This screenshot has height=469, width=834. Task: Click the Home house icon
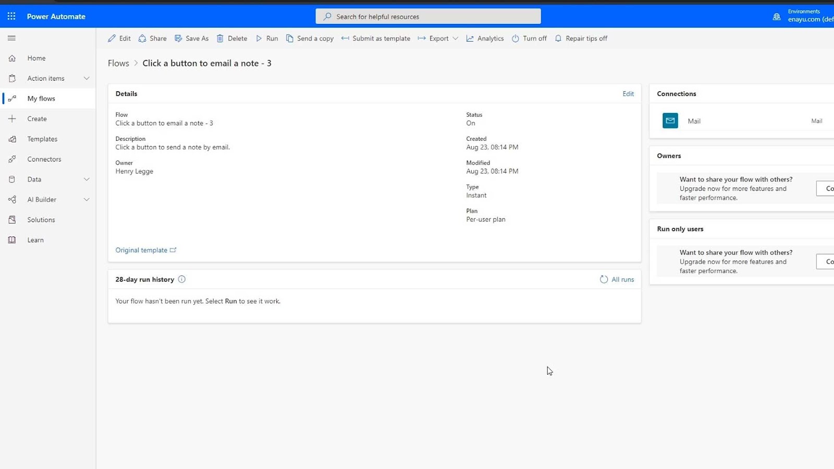[x=12, y=58]
